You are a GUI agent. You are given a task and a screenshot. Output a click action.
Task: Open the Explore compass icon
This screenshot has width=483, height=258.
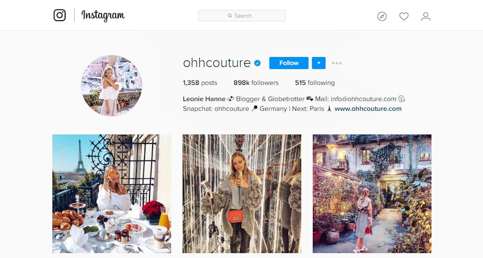tap(382, 16)
